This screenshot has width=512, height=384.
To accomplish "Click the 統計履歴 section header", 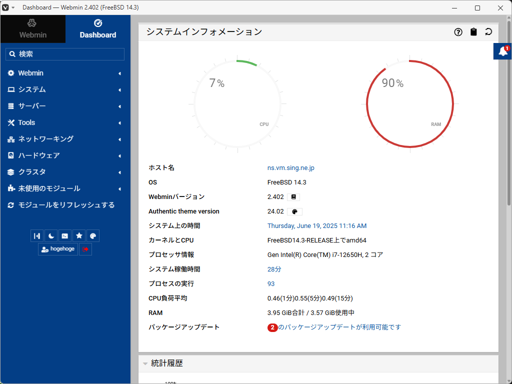I will [x=318, y=364].
